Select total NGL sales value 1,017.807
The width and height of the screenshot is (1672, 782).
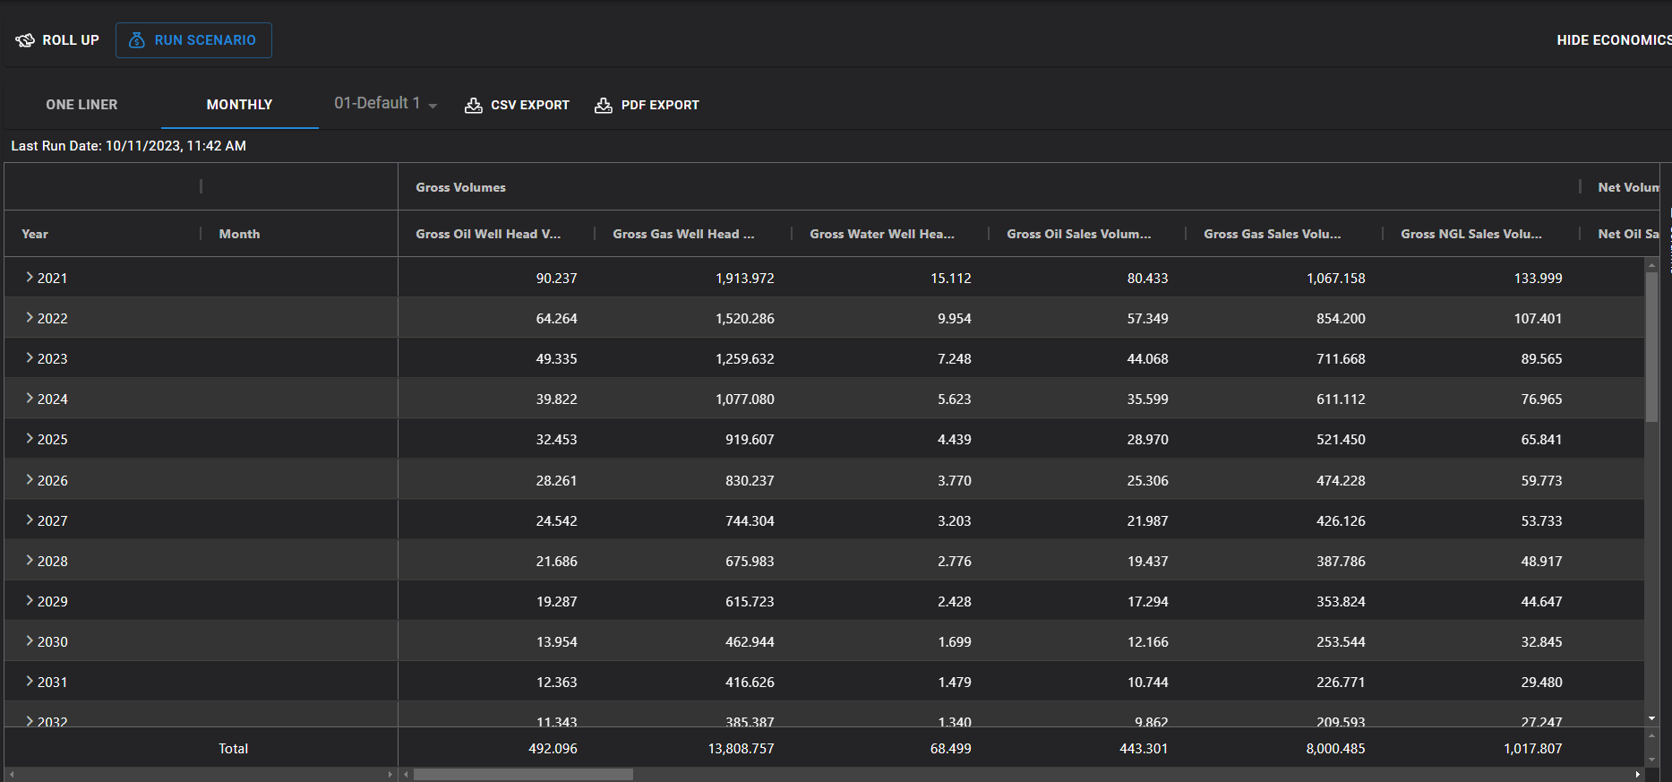point(1532,749)
